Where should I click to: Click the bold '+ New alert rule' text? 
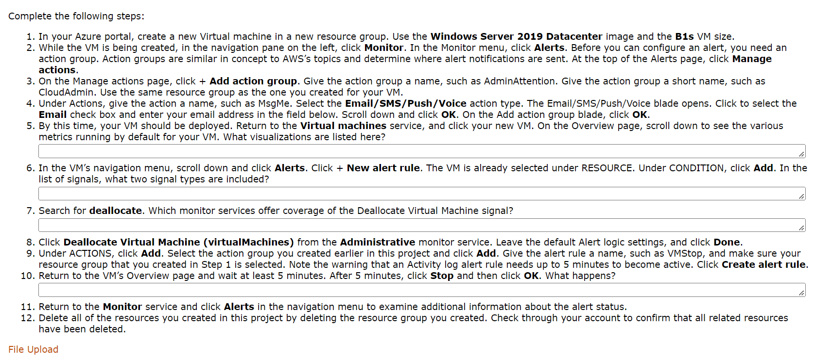tap(378, 168)
